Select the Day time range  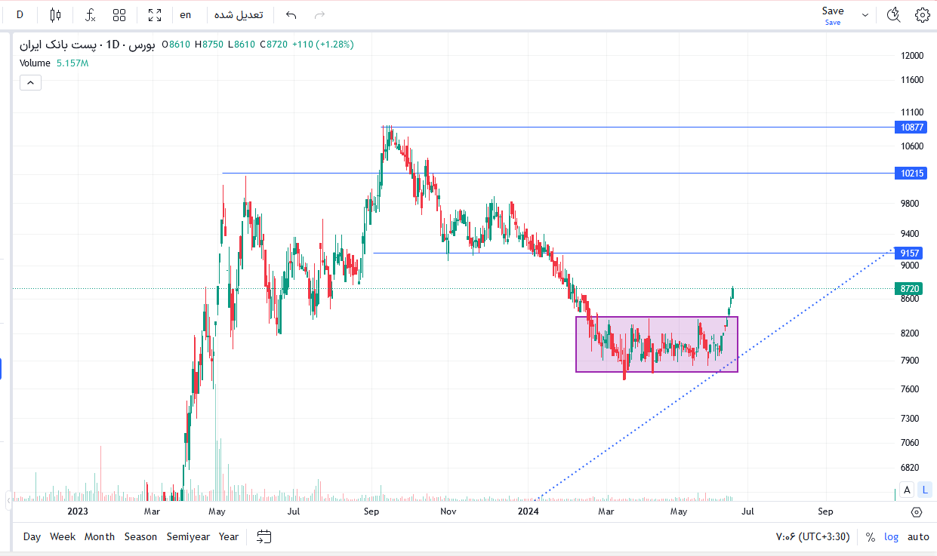[x=32, y=536]
